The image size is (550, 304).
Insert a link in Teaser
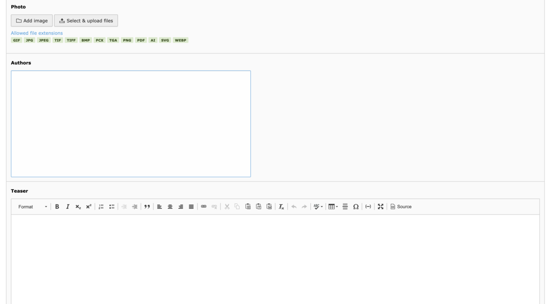[203, 207]
